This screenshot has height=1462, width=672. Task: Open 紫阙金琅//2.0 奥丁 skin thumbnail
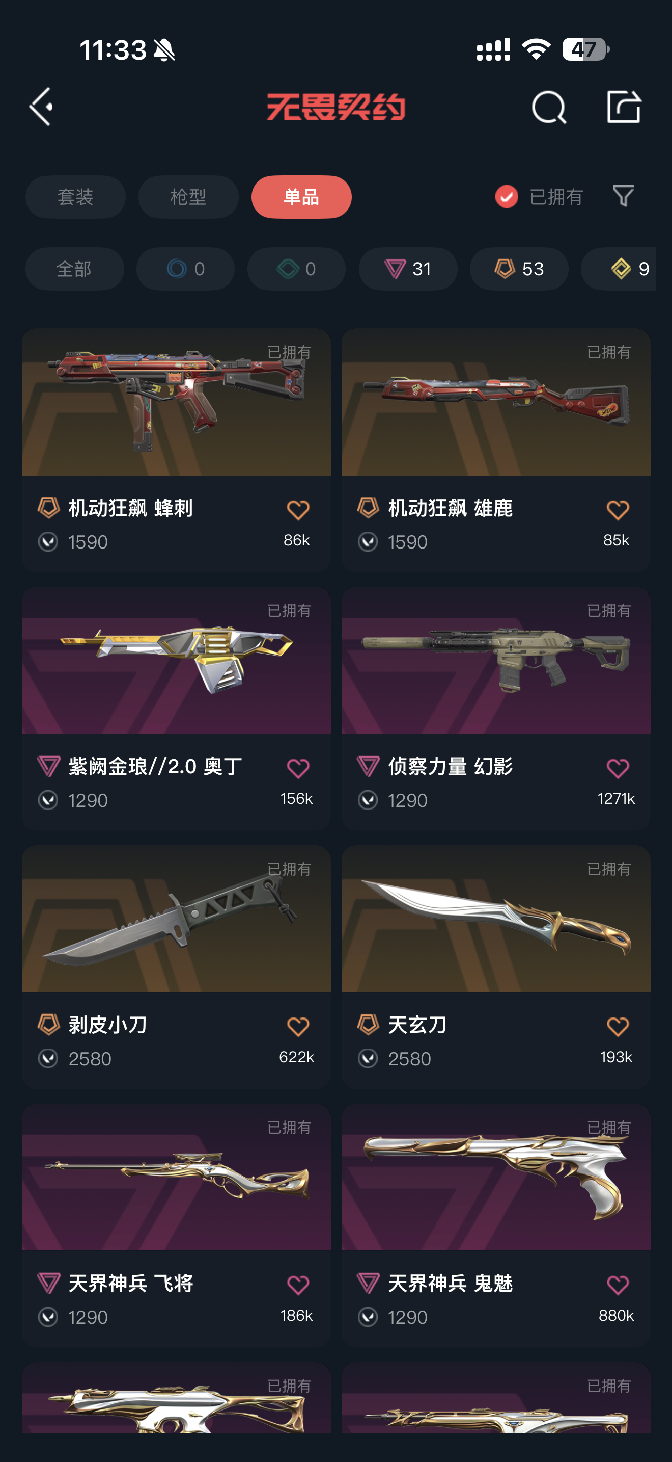click(x=176, y=661)
